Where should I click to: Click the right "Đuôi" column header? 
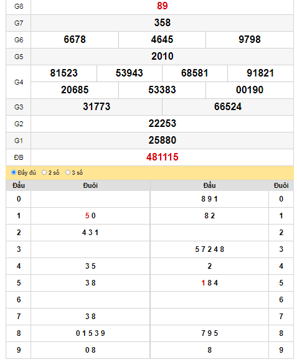[281, 185]
